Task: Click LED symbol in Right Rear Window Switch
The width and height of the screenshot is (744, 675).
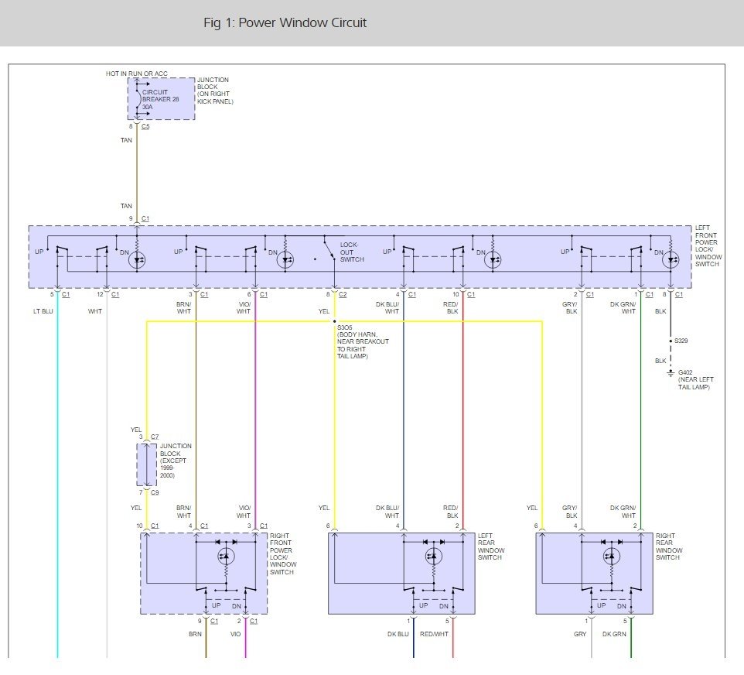Action: pyautogui.click(x=611, y=556)
